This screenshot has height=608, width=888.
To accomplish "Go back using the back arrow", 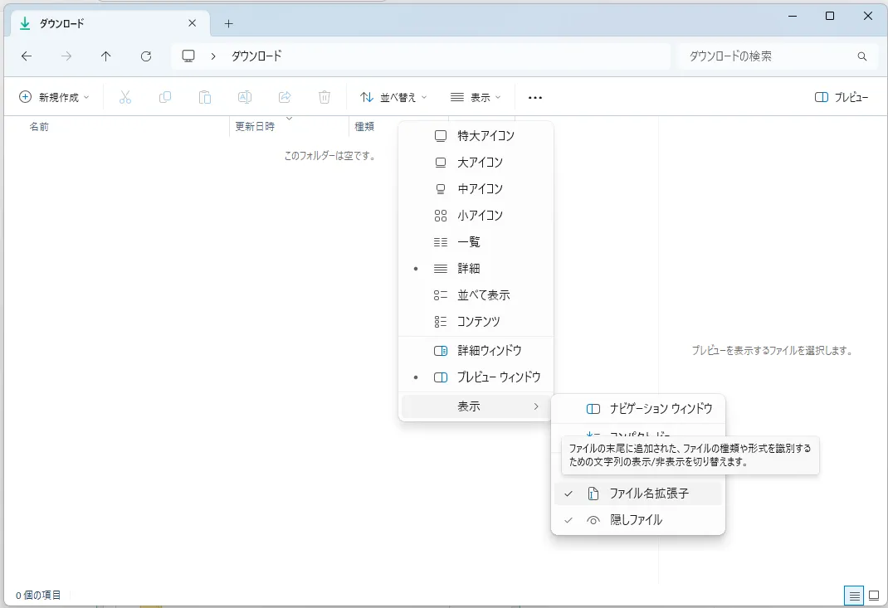I will [x=26, y=56].
